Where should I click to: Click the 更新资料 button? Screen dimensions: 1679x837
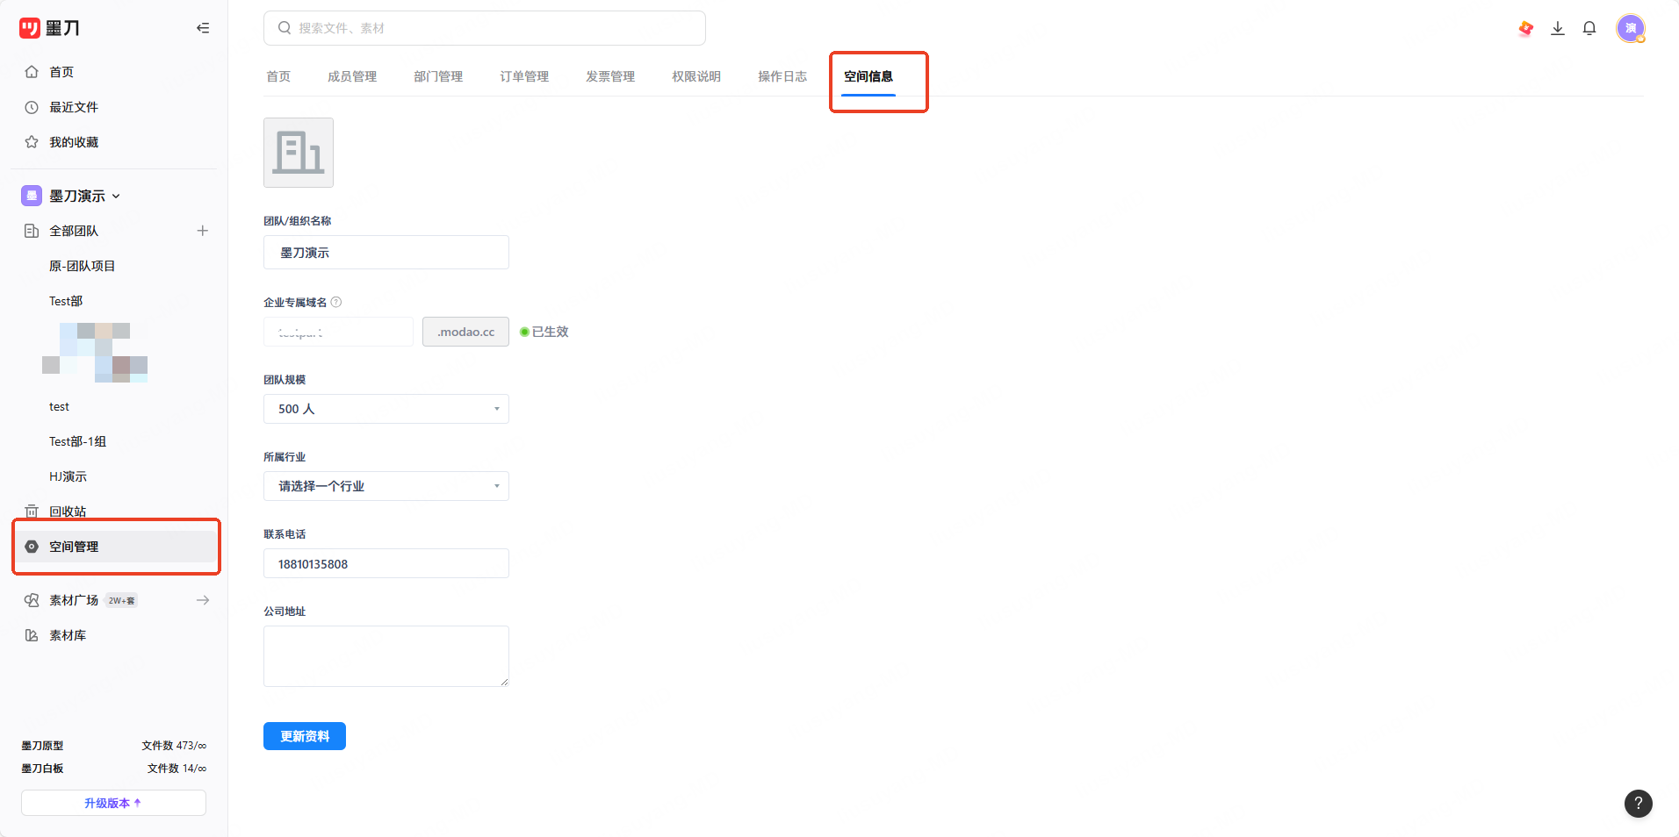click(305, 736)
